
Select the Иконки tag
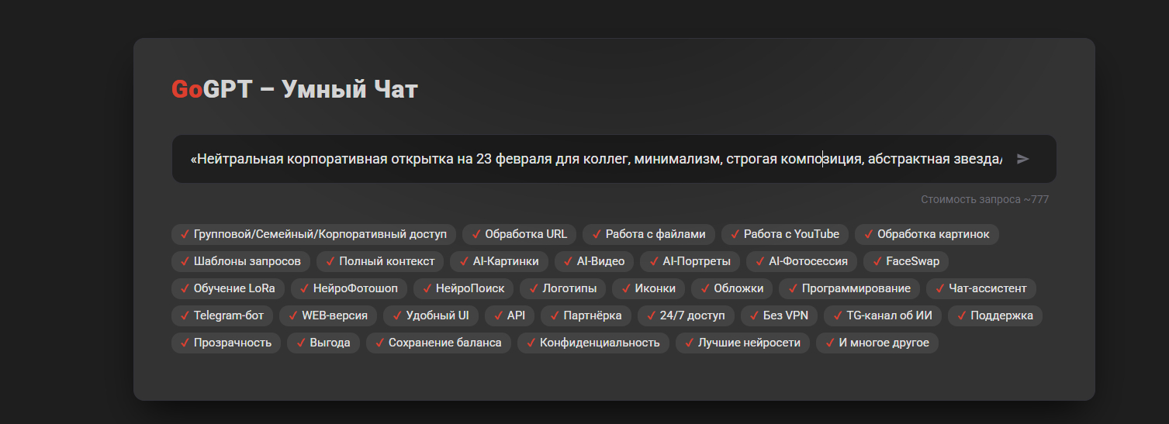[648, 288]
